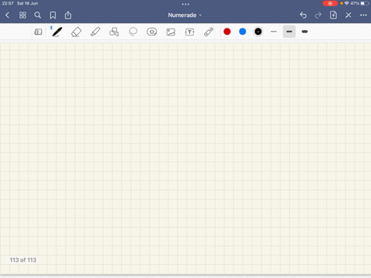This screenshot has height=278, width=371.
Task: Select the Lasso tool
Action: coord(133,32)
